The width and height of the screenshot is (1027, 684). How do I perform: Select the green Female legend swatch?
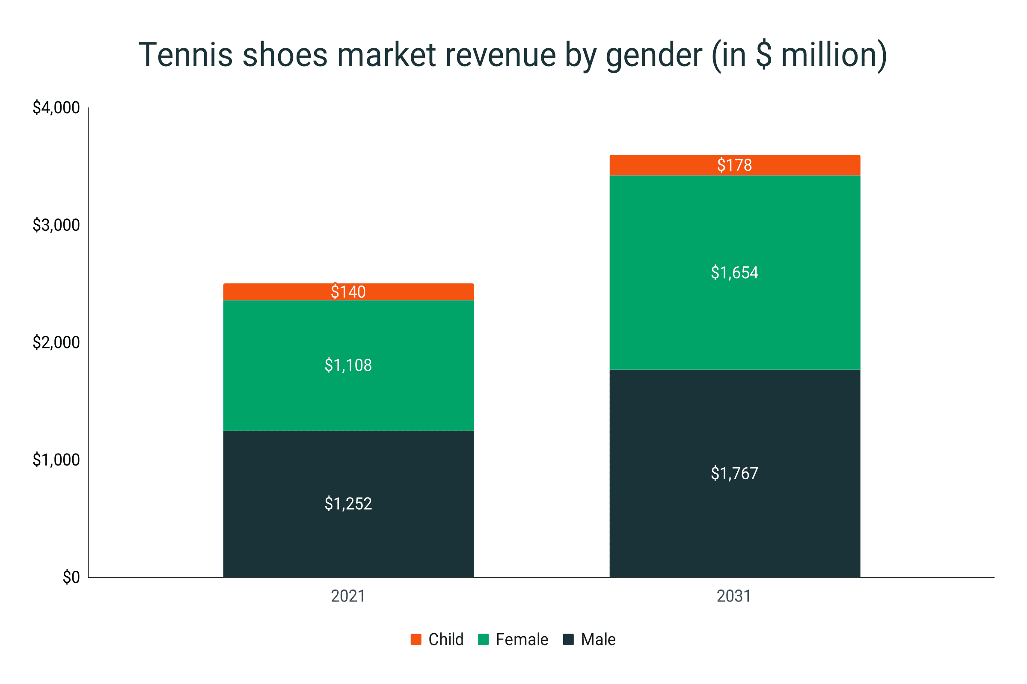[x=484, y=640]
